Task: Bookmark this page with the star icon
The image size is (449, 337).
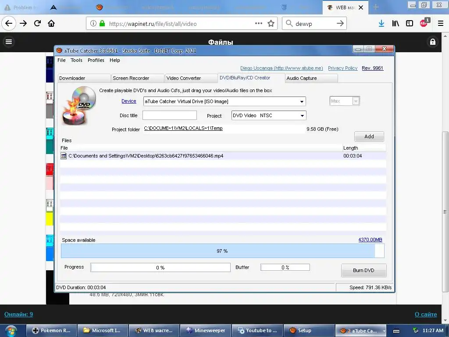Action: (x=271, y=24)
